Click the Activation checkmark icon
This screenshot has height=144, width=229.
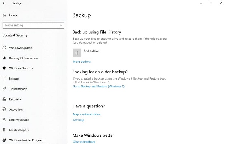[x=4, y=109]
